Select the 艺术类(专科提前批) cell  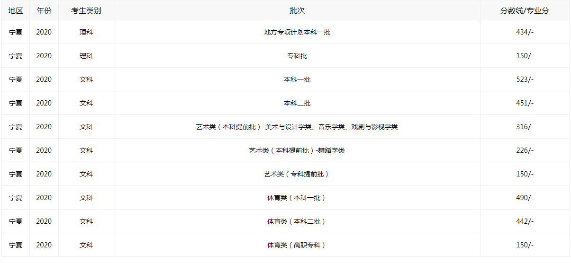(x=297, y=174)
